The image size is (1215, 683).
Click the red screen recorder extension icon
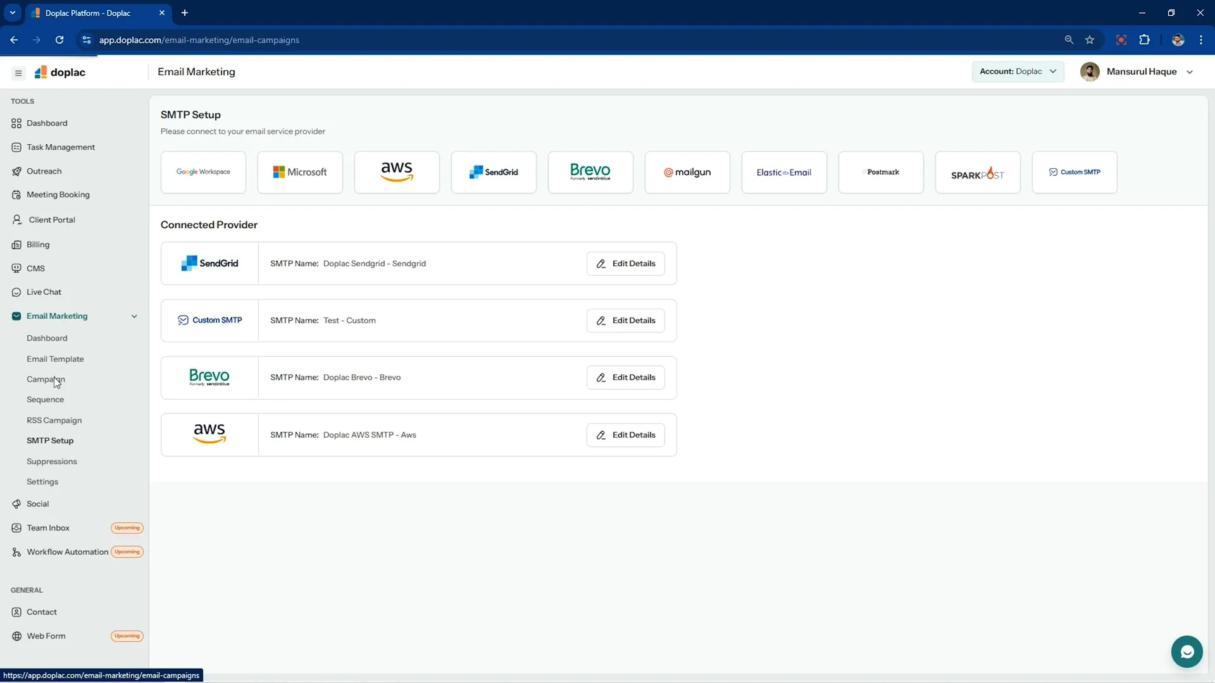coord(1121,40)
